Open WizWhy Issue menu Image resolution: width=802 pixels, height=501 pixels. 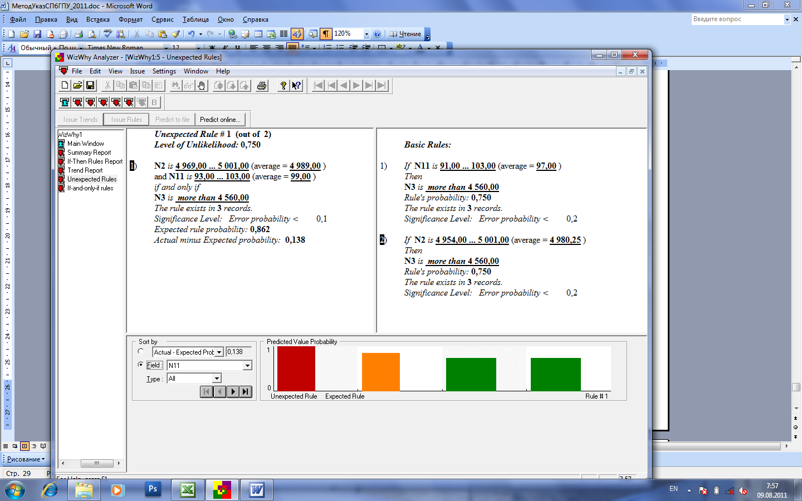tap(138, 71)
